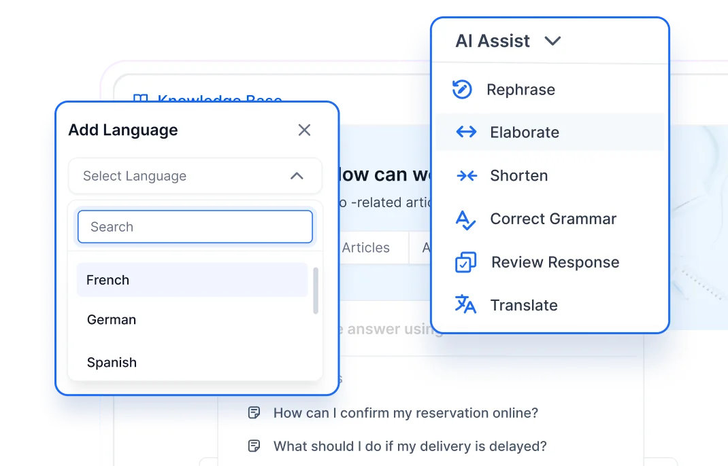Collapse the Select Language dropdown
The height and width of the screenshot is (466, 728).
point(296,175)
